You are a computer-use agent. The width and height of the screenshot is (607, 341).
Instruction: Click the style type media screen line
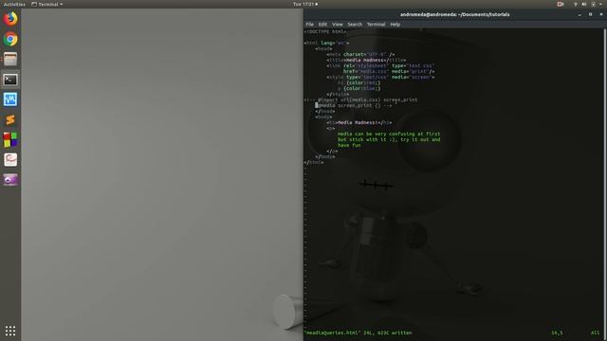[380, 77]
